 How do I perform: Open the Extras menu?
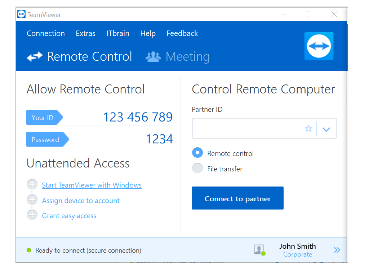pyautogui.click(x=85, y=33)
